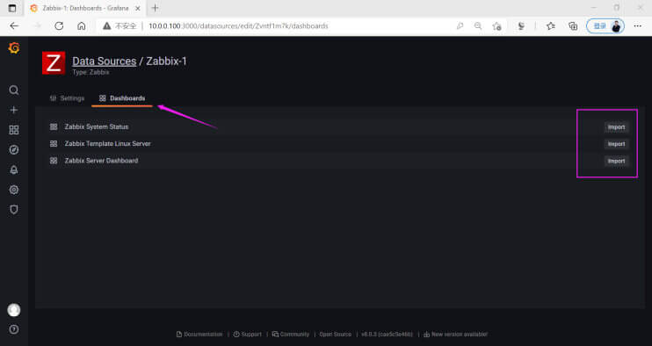This screenshot has width=652, height=346.
Task: Open Support footer link
Action: click(248, 334)
